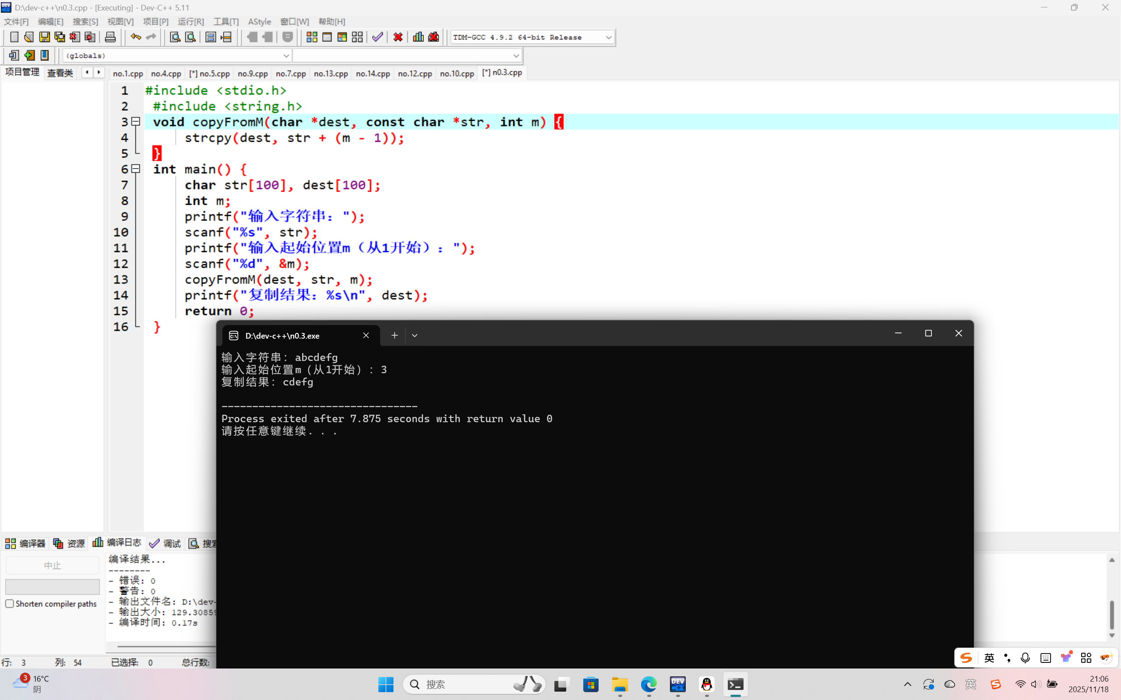Click the compile log vertical scrollbar thumb
Image resolution: width=1121 pixels, height=700 pixels.
tap(1111, 615)
